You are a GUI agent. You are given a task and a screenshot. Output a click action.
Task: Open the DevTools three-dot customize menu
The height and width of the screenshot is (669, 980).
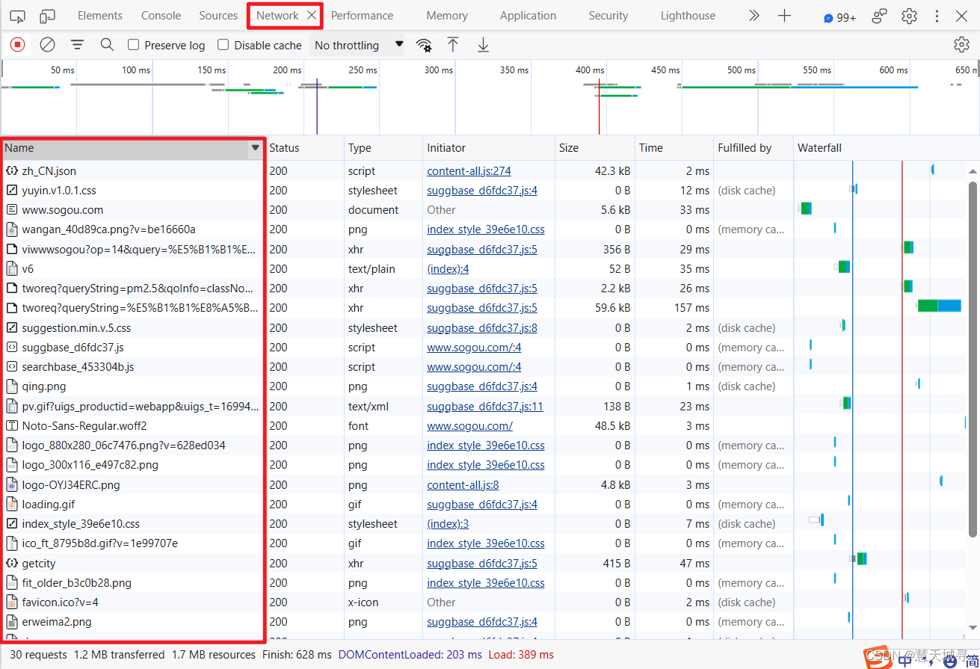937,16
